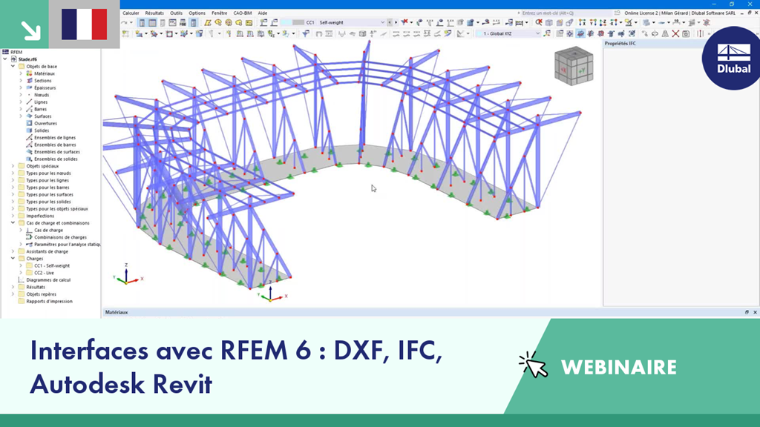The width and height of the screenshot is (760, 427).
Task: Undock the Matériaux table panel
Action: [x=747, y=312]
